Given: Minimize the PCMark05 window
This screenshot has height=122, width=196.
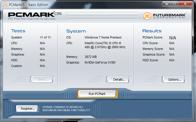Looking at the screenshot, I should (167, 4).
